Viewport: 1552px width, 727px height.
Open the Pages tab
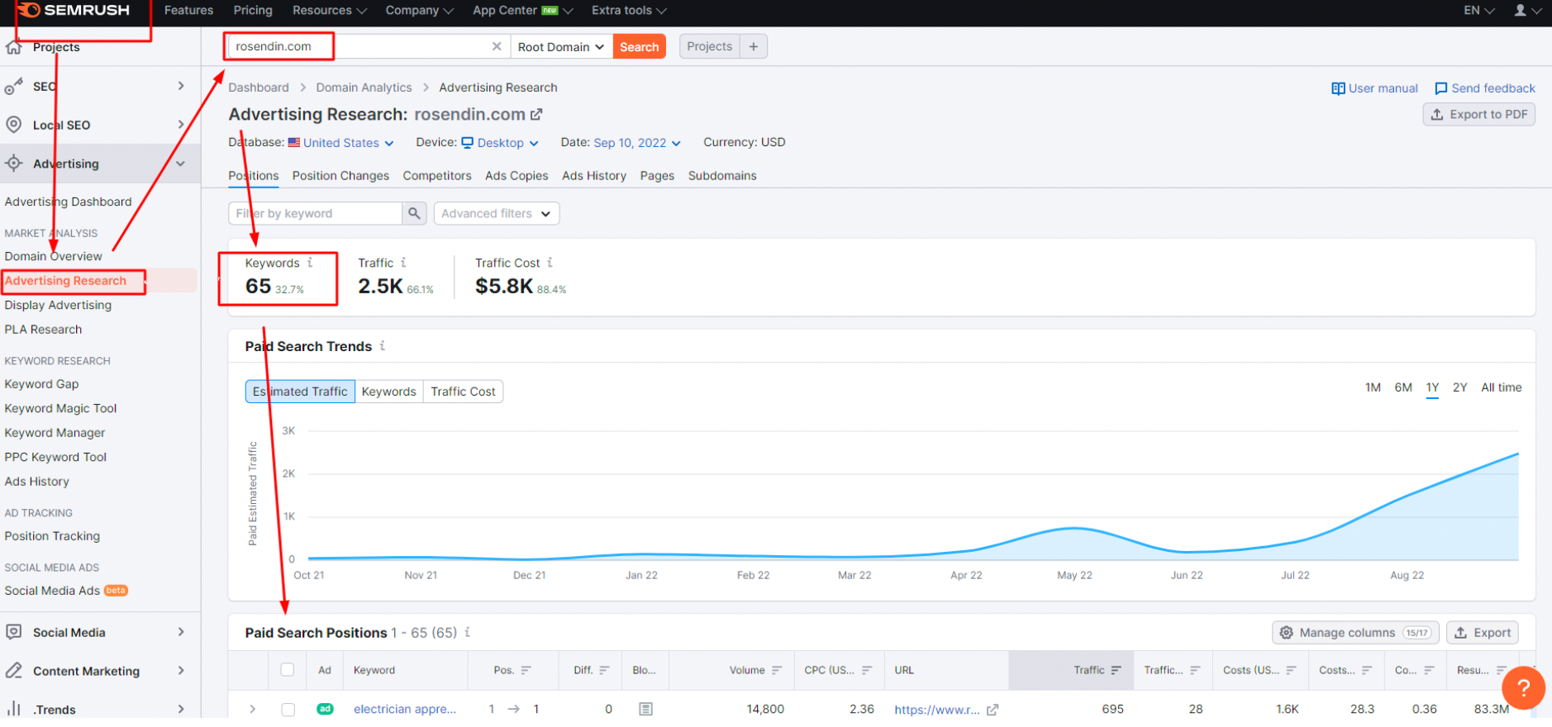coord(657,176)
